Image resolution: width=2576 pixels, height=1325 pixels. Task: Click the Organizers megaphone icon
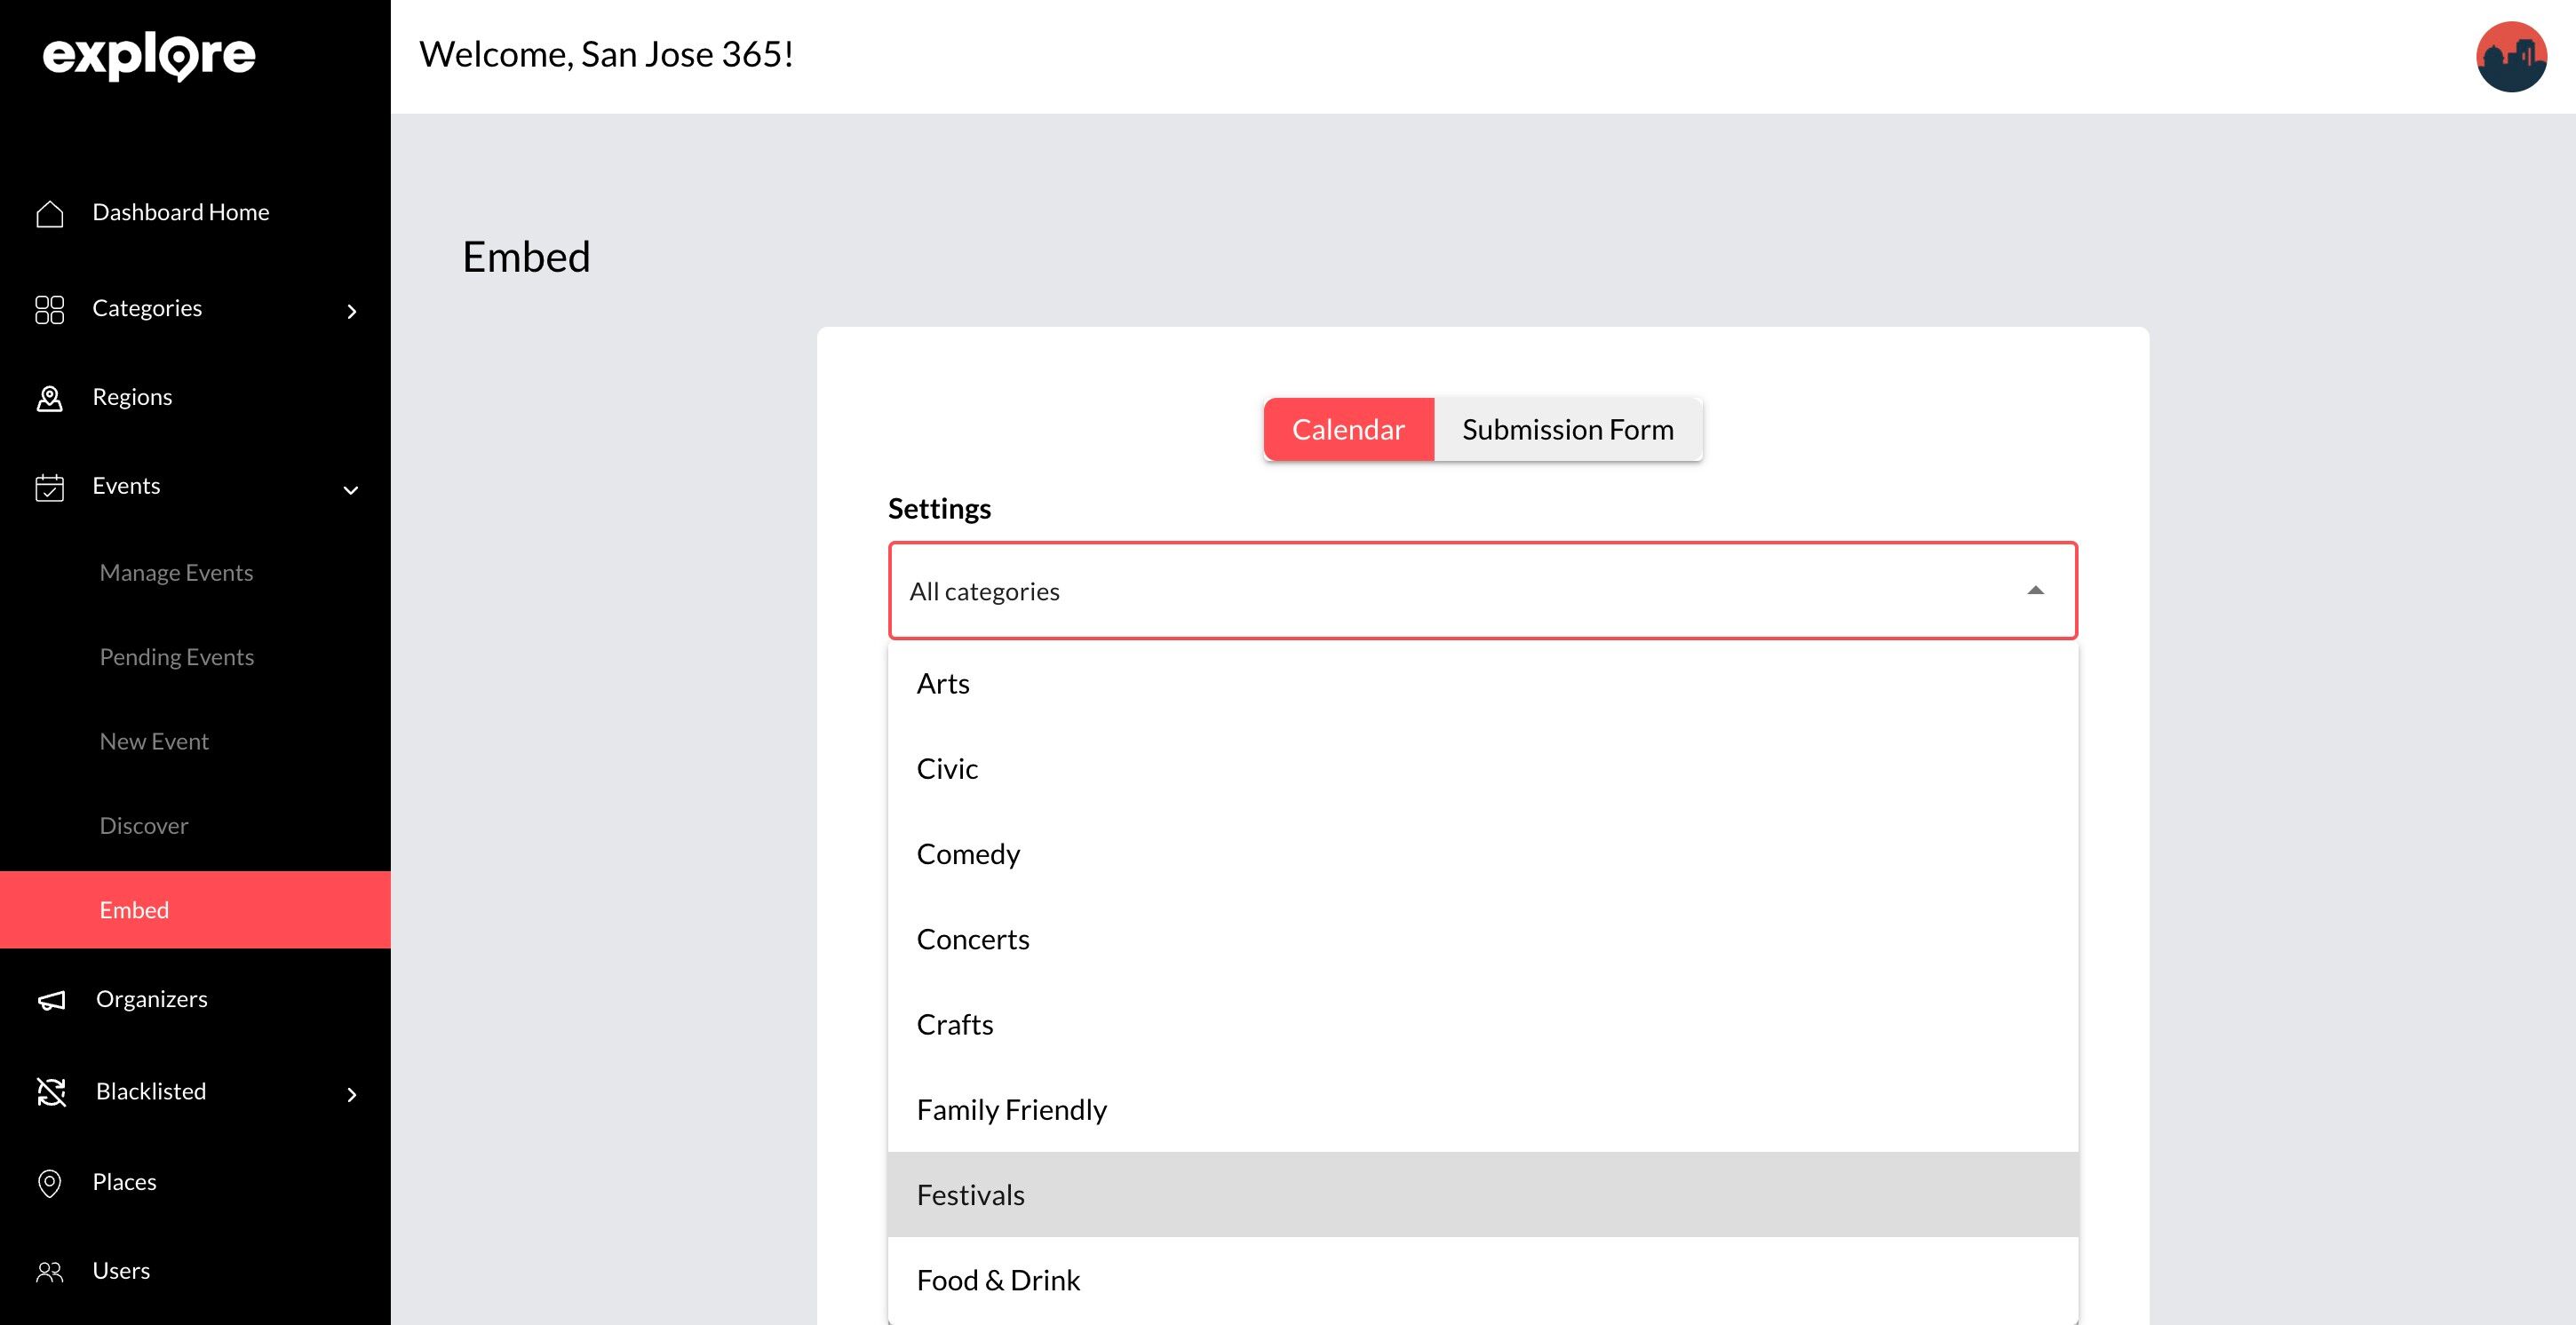pos(51,1000)
